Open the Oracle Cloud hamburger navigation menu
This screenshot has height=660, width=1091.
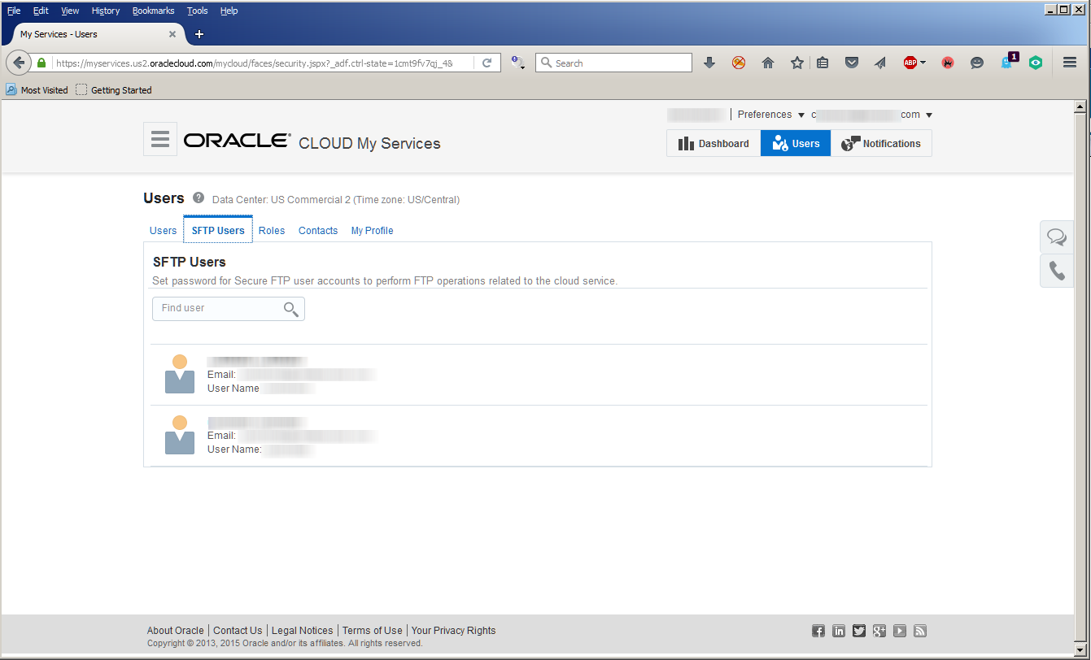[x=160, y=139]
